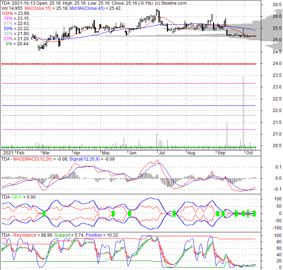Click the Jul month axis label
283x270 pixels.
[162, 153]
